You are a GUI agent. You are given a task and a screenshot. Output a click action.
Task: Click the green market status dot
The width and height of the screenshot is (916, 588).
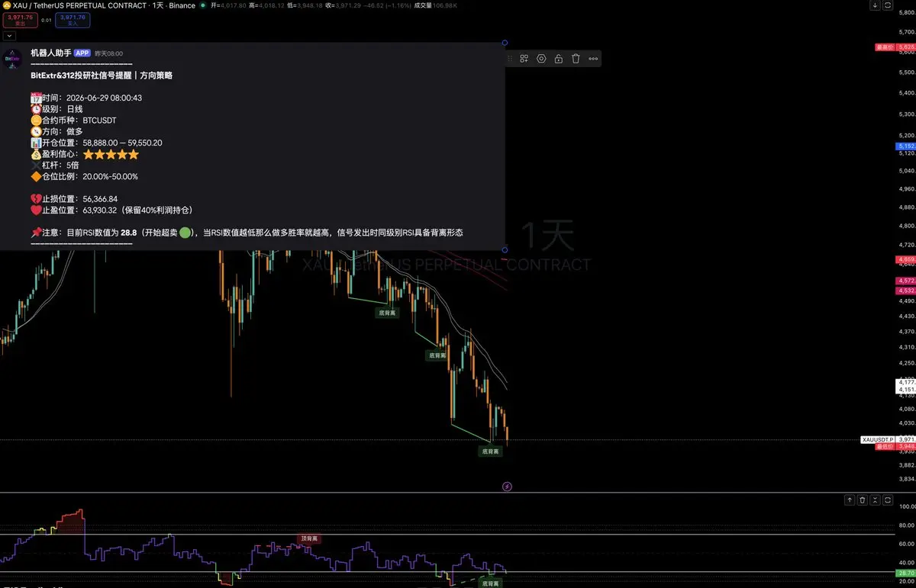point(202,5)
